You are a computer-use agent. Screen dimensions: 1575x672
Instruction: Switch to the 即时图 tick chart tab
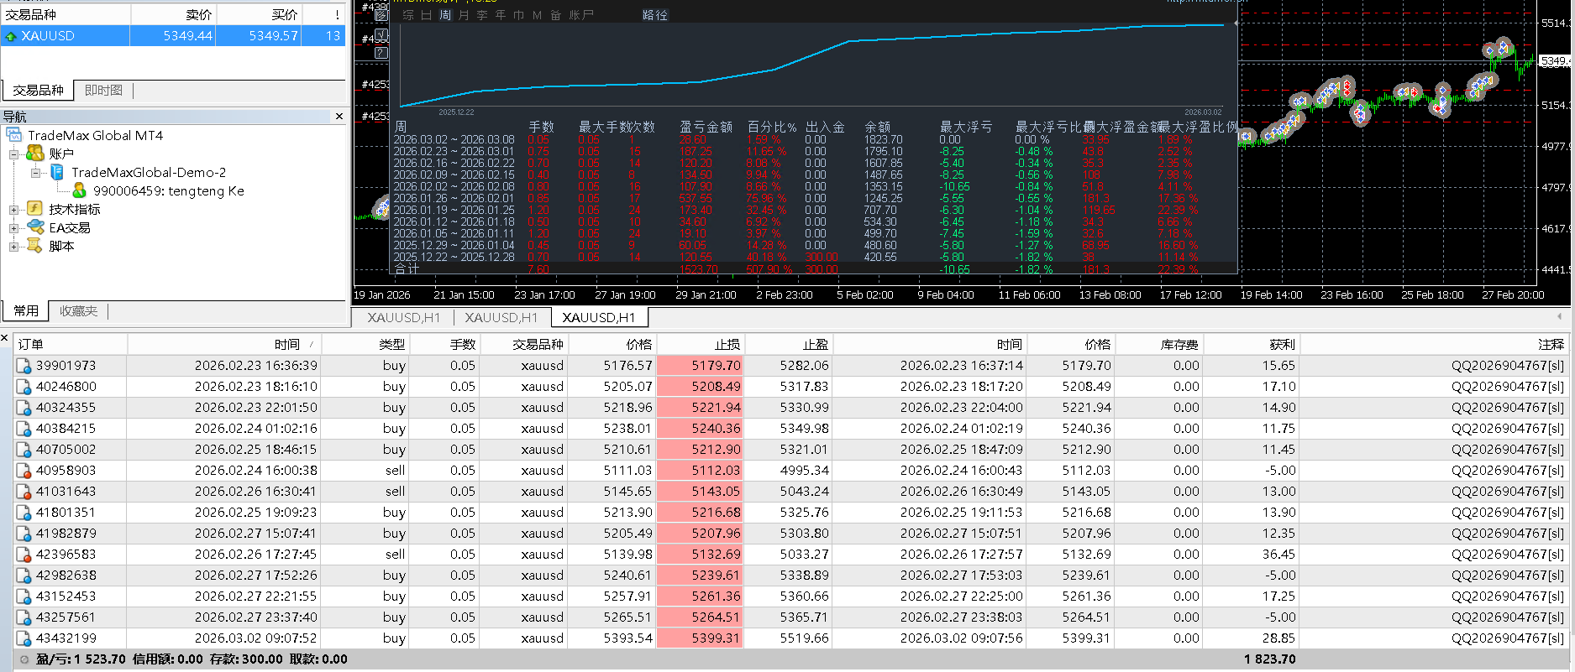(103, 91)
